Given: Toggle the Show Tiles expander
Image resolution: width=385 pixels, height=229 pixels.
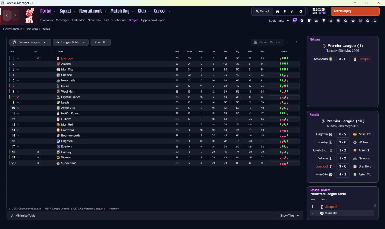Looking at the screenshot, I should pyautogui.click(x=290, y=215).
